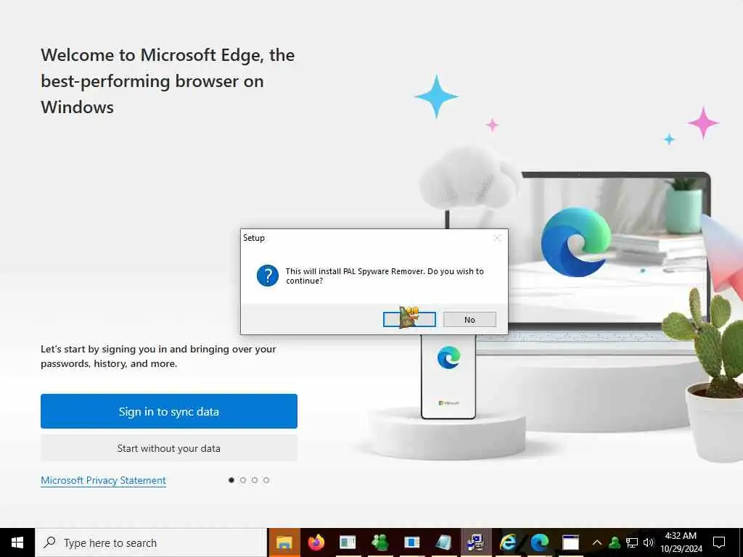
Task: Click the blue question mark icon in Setup
Action: [x=268, y=276]
